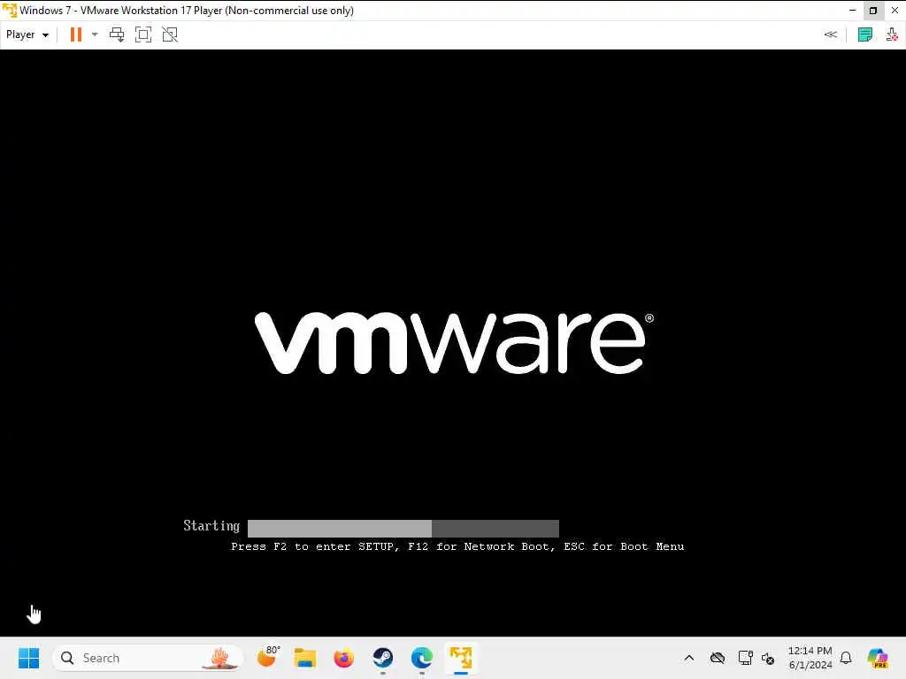Restore down the VMware window

(873, 11)
